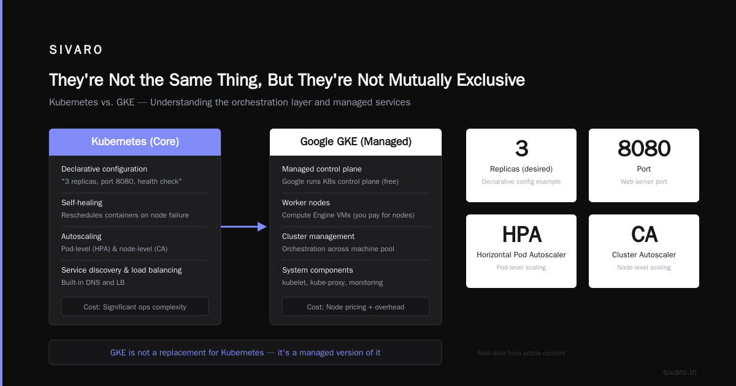736x386 pixels.
Task: Select "Managed control plane" heading
Action: pyautogui.click(x=322, y=169)
